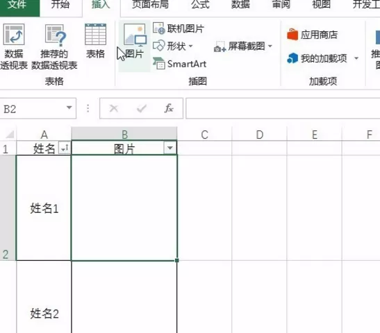This screenshot has height=333, width=380.
Task: Confirm entry with the checkmark button
Action: (x=142, y=108)
